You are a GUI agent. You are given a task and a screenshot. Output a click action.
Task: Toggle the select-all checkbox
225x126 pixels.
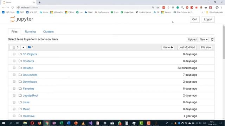[14, 47]
